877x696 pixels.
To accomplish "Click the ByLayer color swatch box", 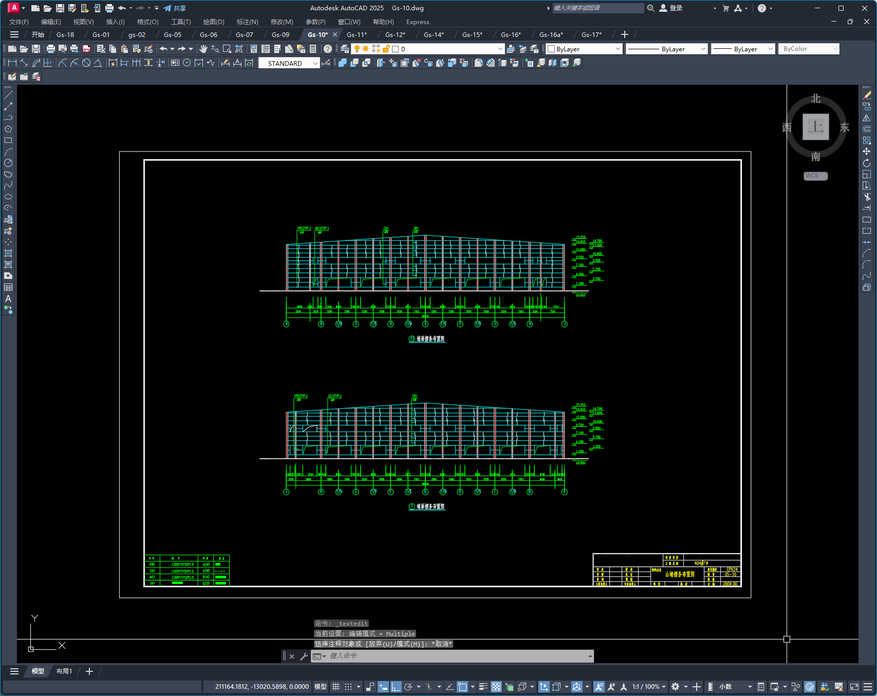I will [551, 49].
